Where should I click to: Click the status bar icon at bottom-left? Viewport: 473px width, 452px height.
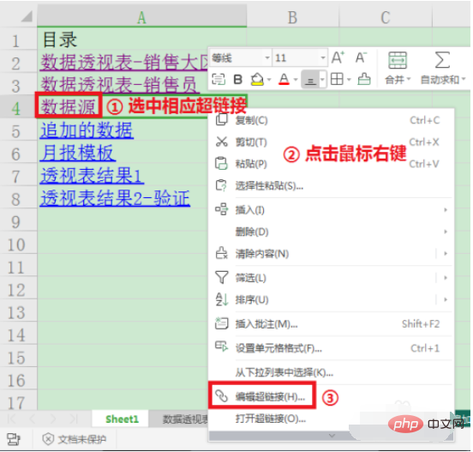pyautogui.click(x=14, y=439)
